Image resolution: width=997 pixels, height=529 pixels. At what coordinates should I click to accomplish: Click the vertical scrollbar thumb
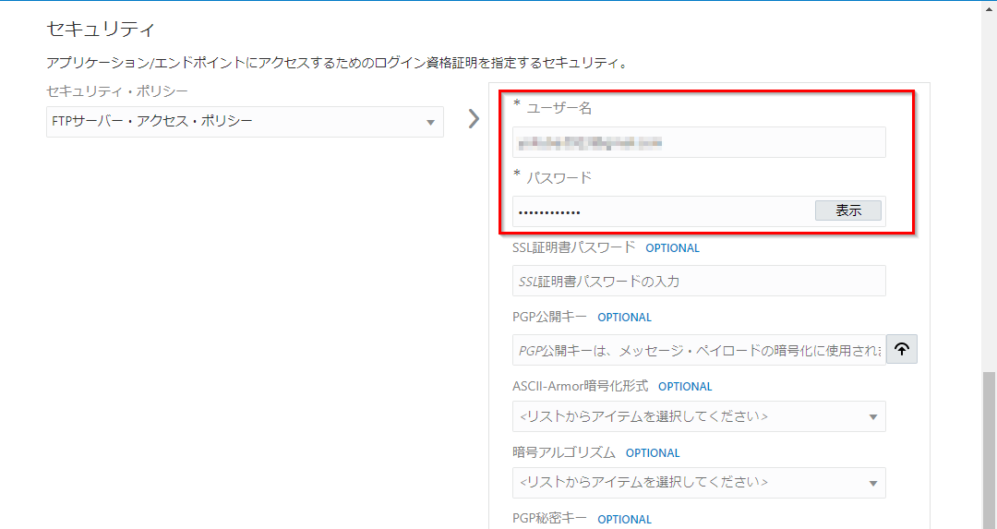pyautogui.click(x=989, y=449)
